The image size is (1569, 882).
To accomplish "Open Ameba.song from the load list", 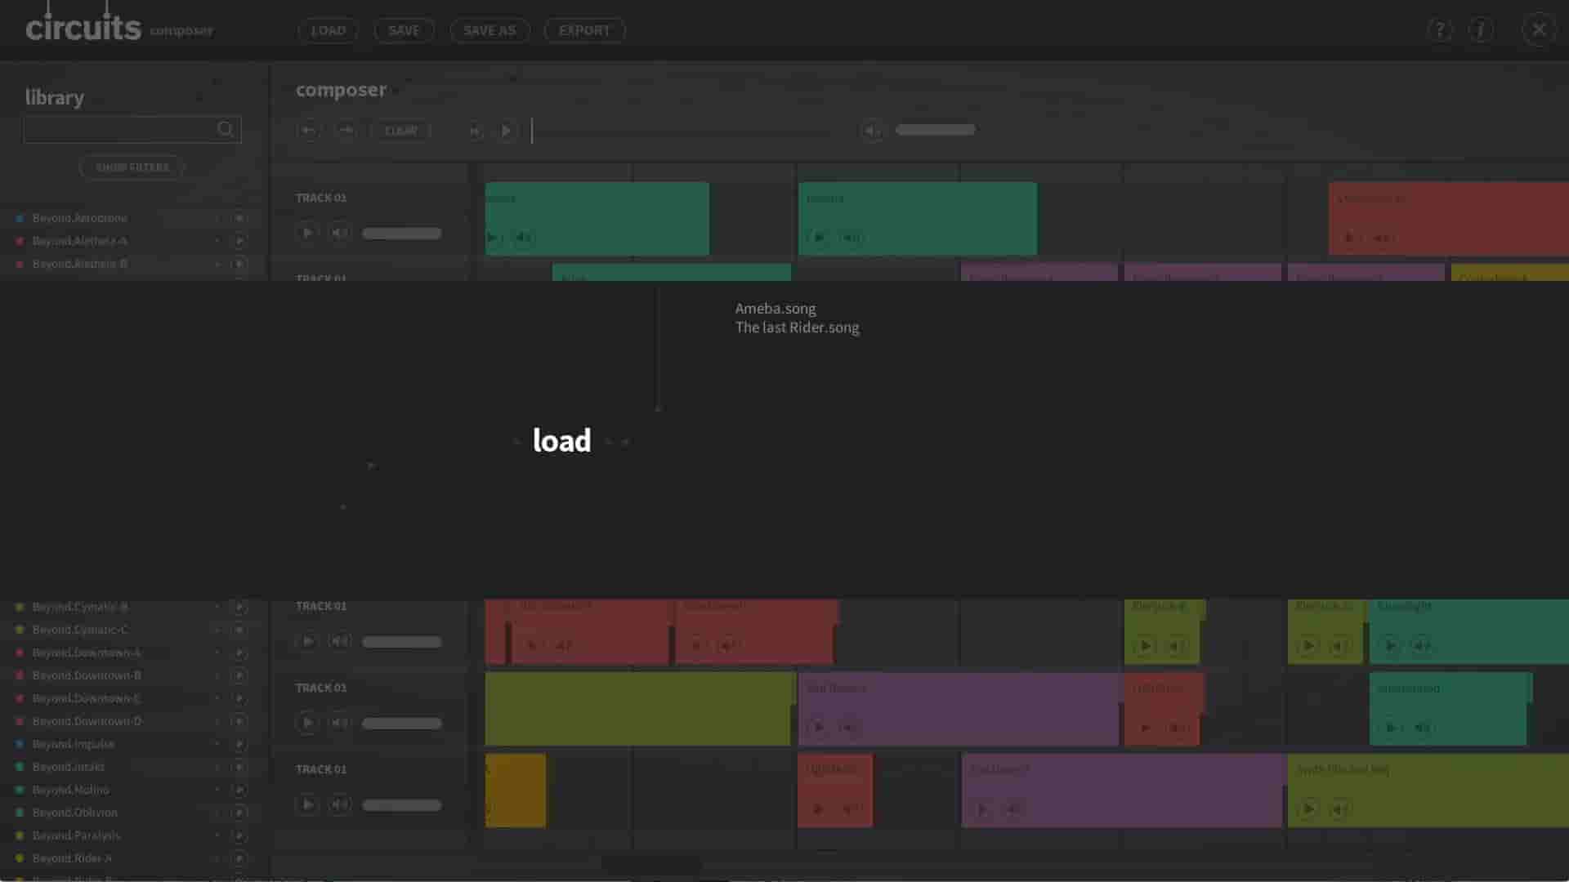I will click(x=775, y=309).
